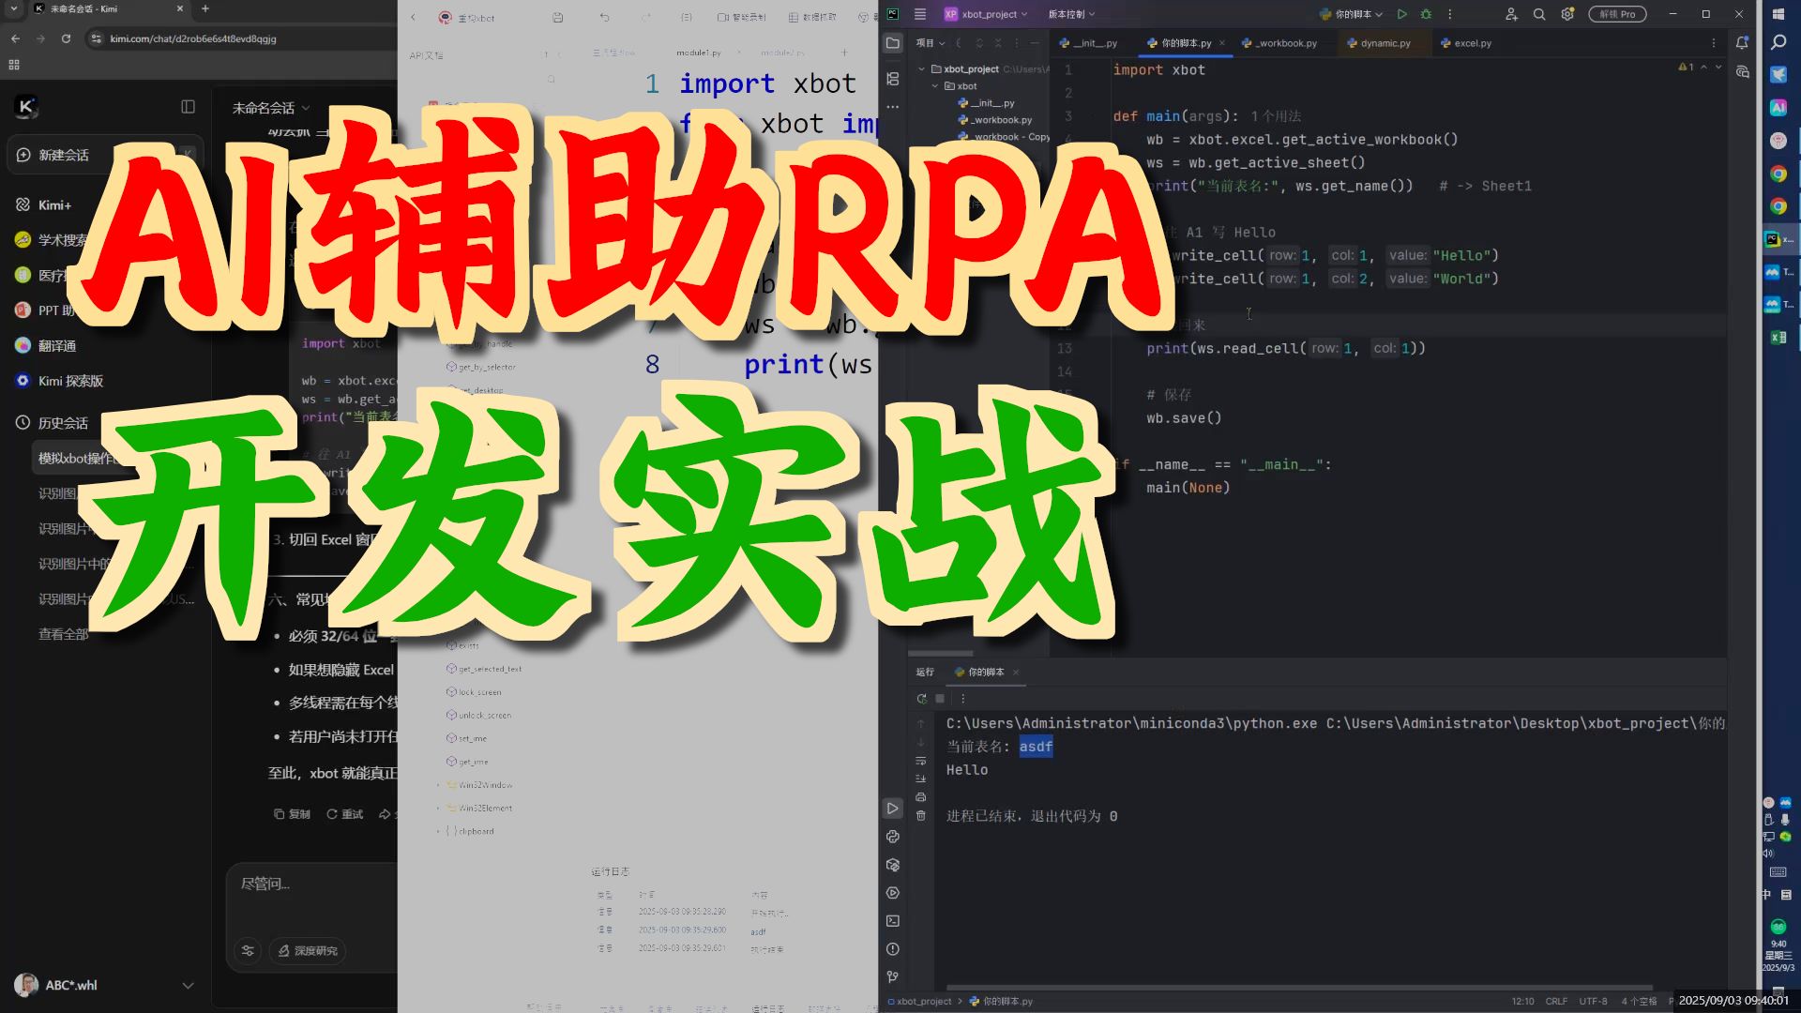Screen dimensions: 1801x1013
Task: Run 你的脚本 using the green play icon
Action: 1401,14
